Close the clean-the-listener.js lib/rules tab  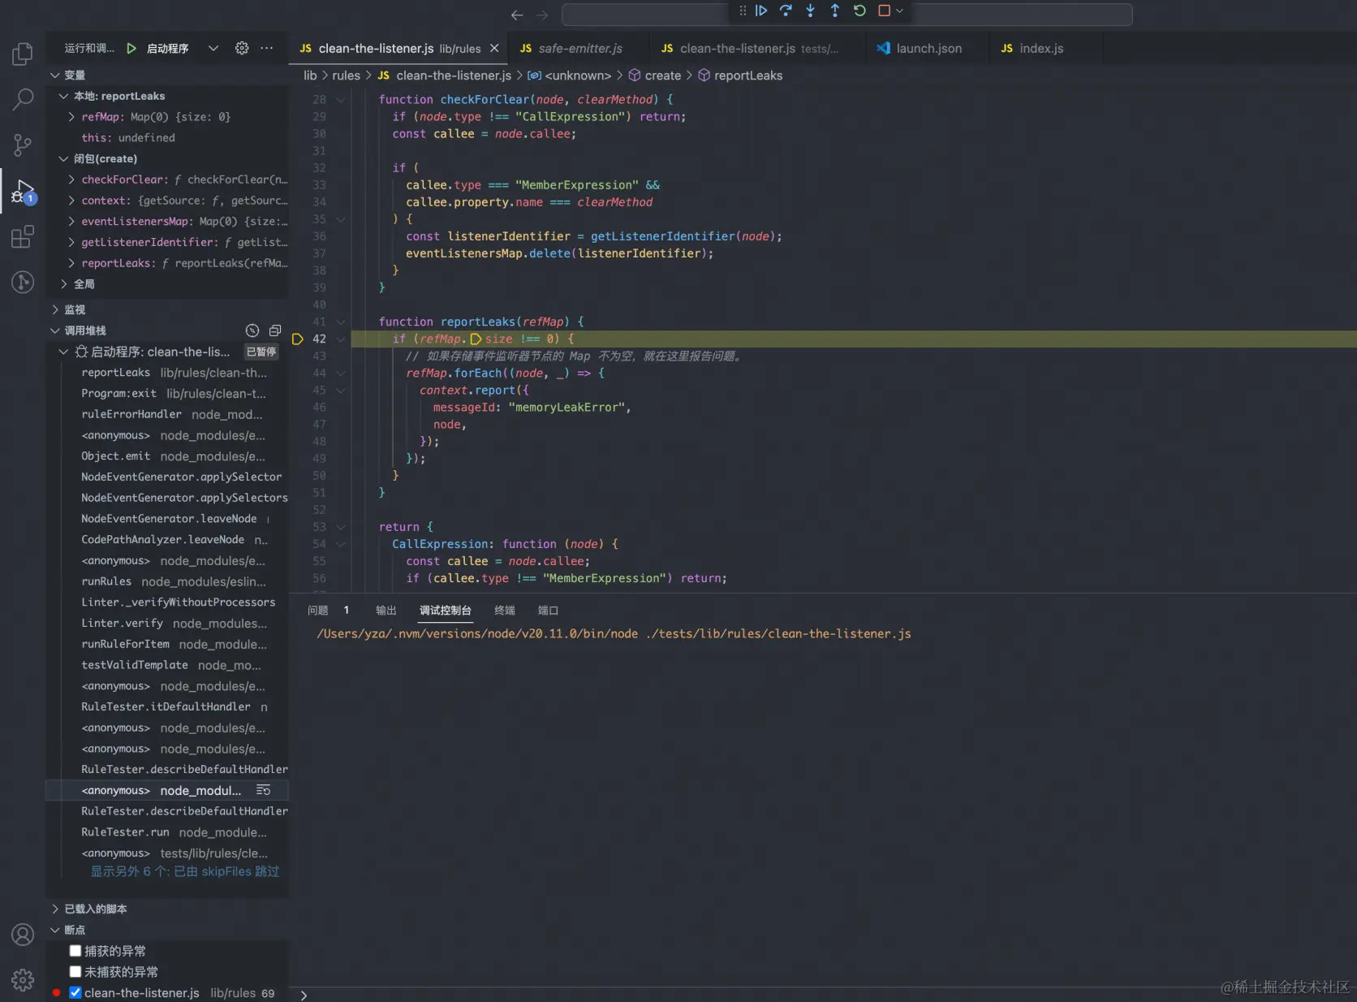tap(494, 49)
